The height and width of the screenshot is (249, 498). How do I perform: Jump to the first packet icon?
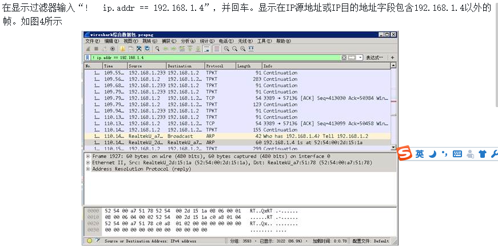pos(190,49)
